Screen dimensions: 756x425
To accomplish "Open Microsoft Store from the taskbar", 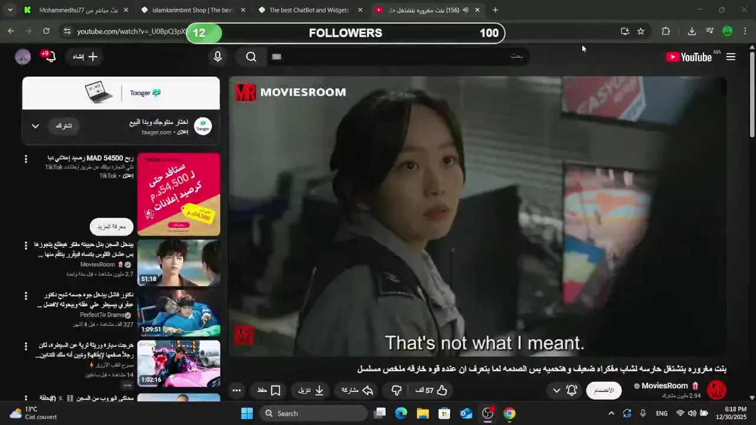I will [x=444, y=413].
